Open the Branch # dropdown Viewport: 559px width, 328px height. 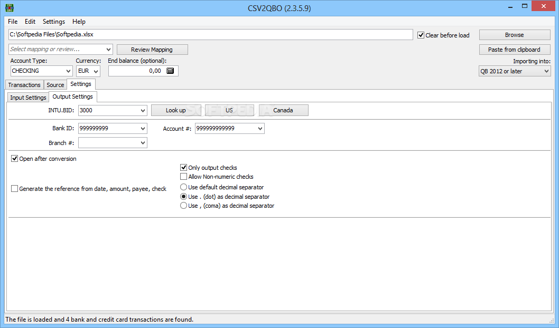pos(143,143)
